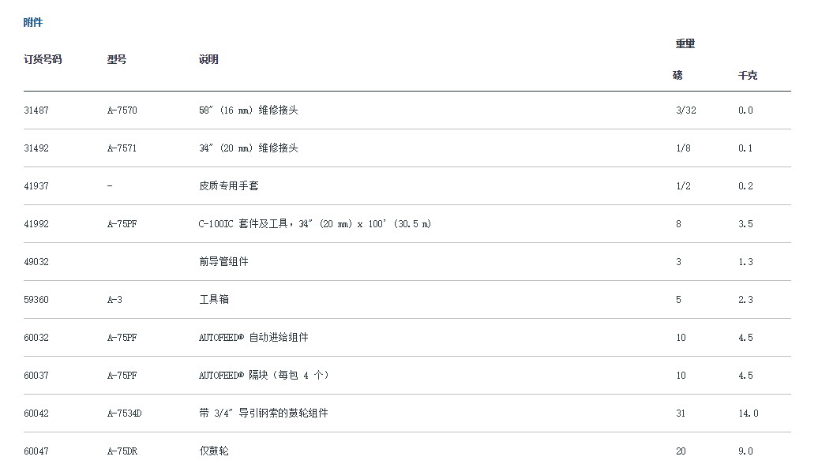Select model A-3 cell
Screen dimensions: 818x464
tap(114, 300)
